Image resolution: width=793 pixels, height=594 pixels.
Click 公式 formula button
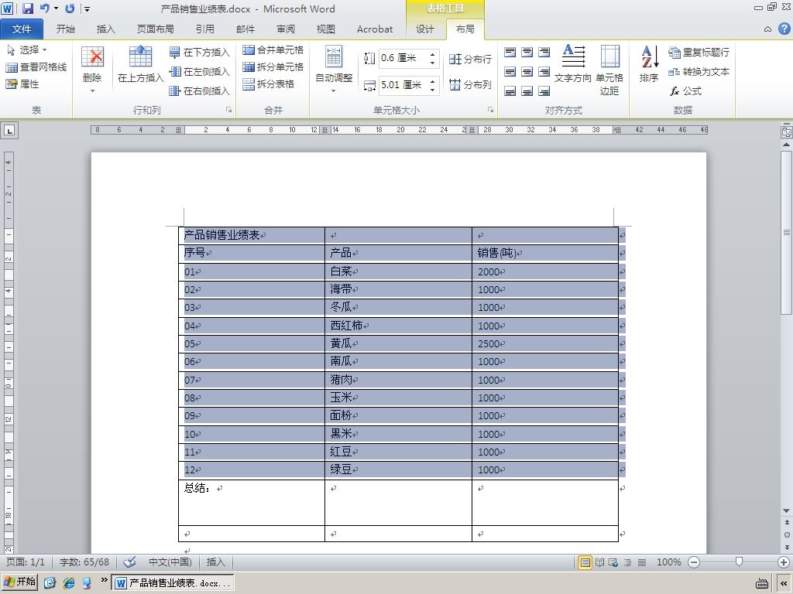(x=686, y=91)
